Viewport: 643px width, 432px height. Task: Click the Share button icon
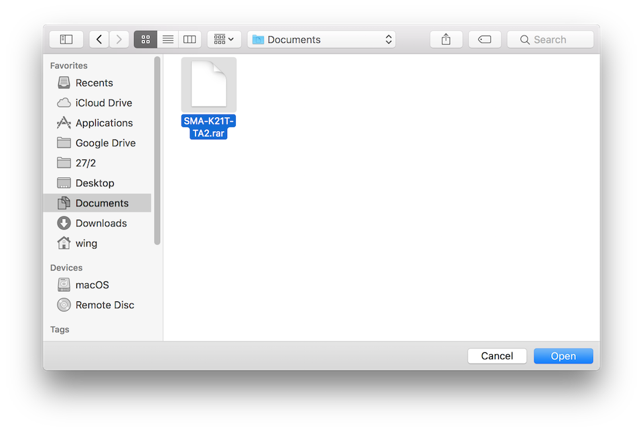point(445,39)
